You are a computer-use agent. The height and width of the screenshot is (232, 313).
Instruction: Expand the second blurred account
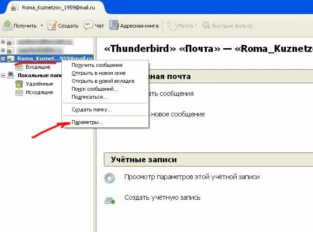[x=3, y=50]
